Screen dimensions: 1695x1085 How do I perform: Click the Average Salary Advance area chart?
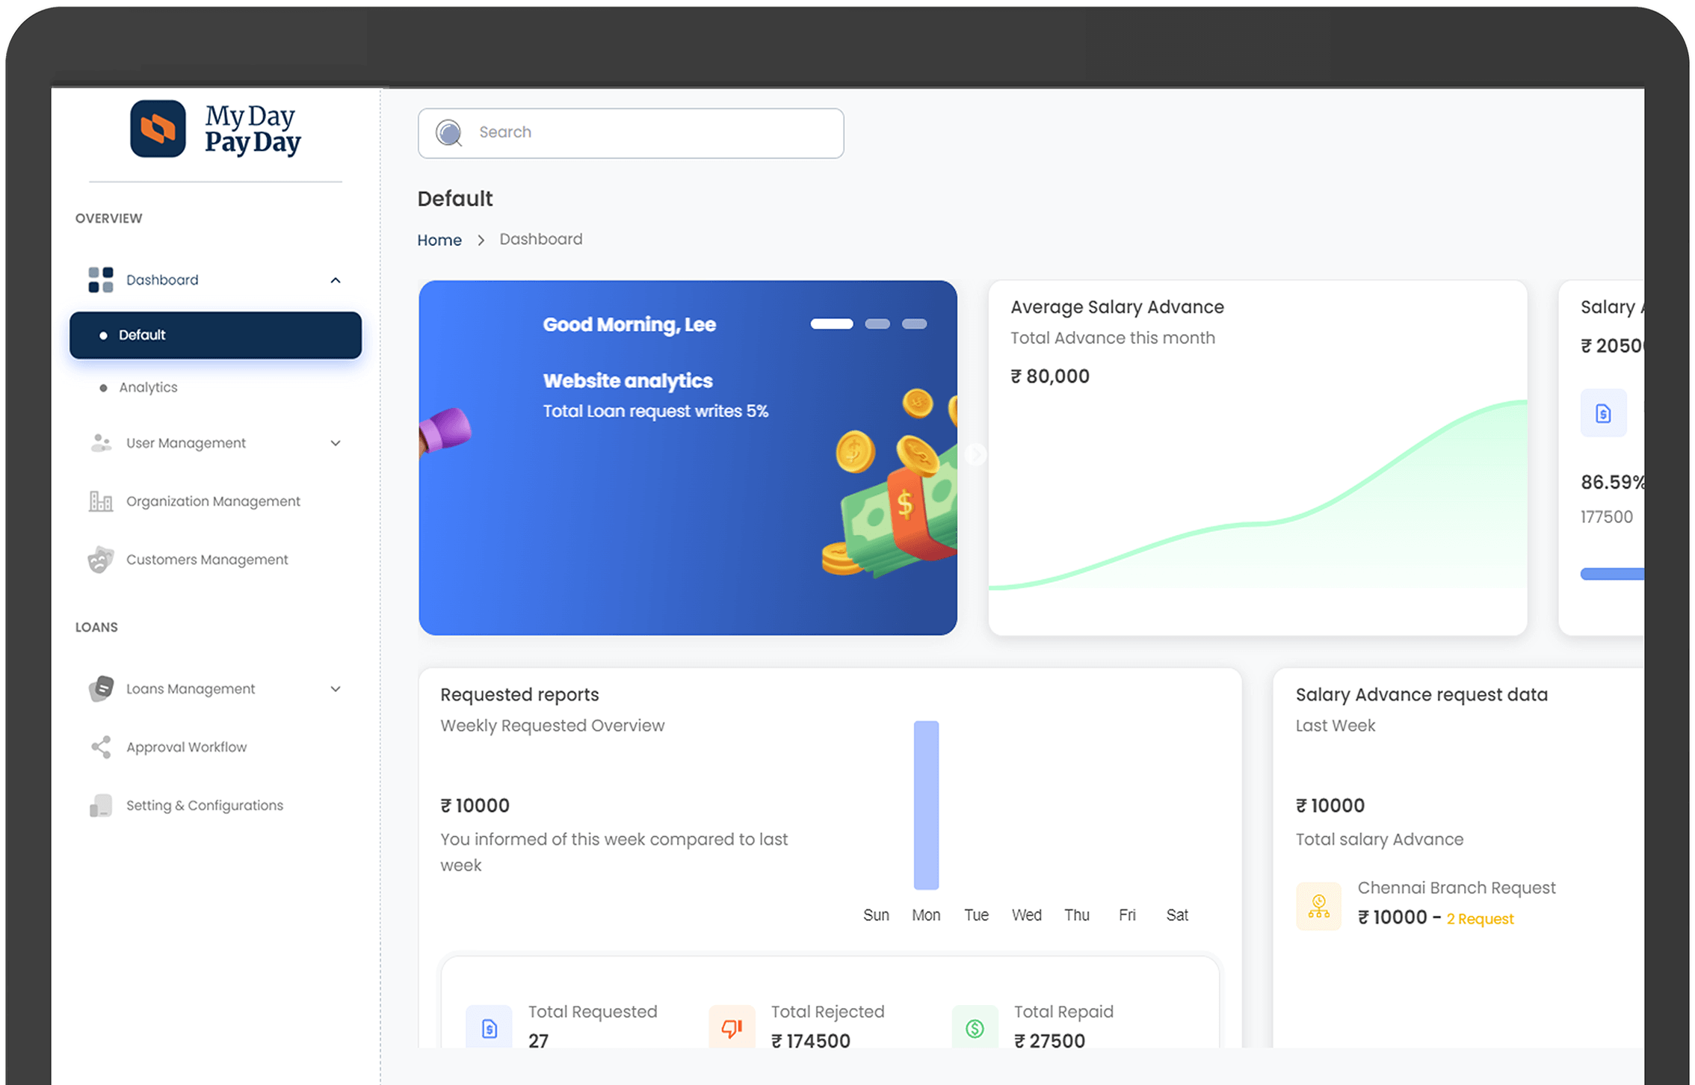pos(1258,495)
